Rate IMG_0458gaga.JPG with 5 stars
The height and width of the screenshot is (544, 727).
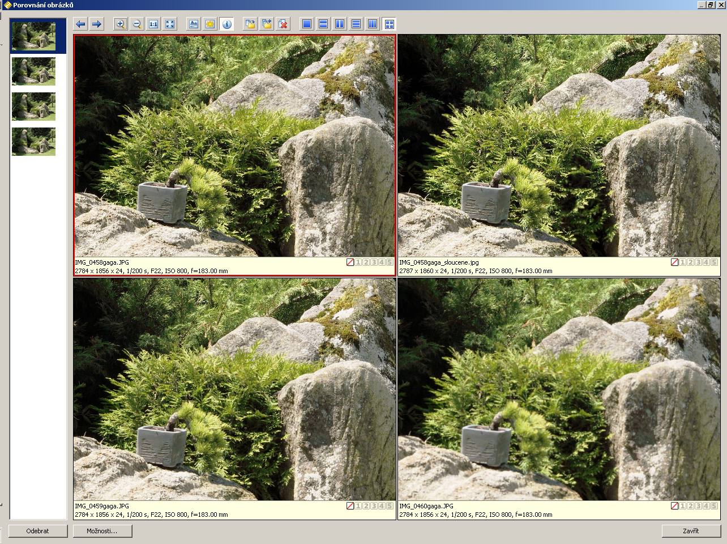coord(390,262)
